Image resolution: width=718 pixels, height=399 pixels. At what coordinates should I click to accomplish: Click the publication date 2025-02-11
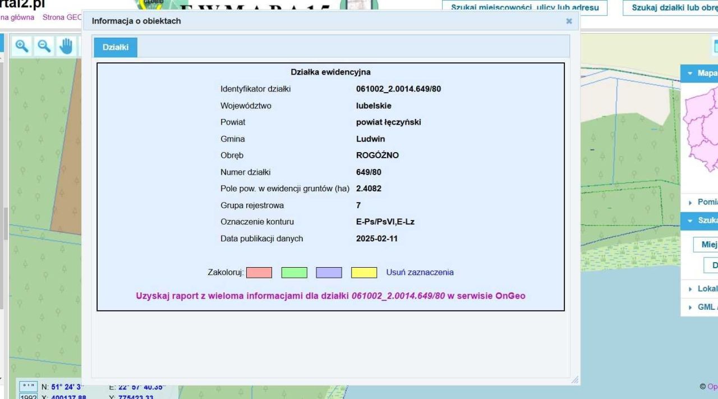pos(376,239)
